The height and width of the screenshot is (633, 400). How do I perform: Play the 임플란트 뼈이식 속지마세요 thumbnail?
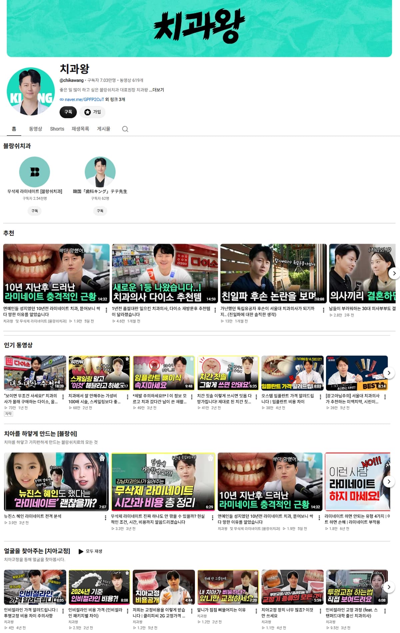[x=164, y=373]
